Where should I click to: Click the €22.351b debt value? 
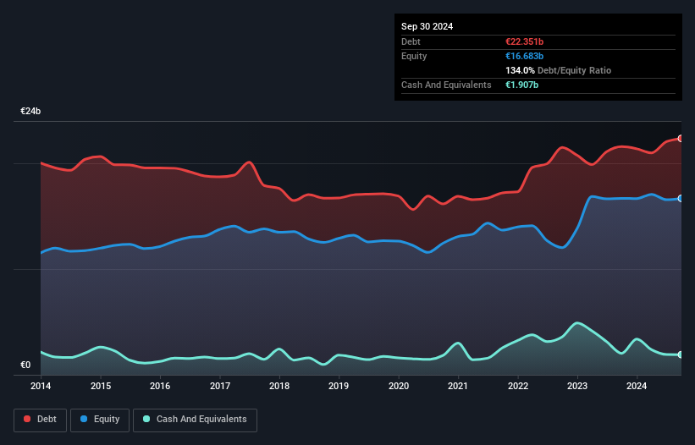(524, 41)
